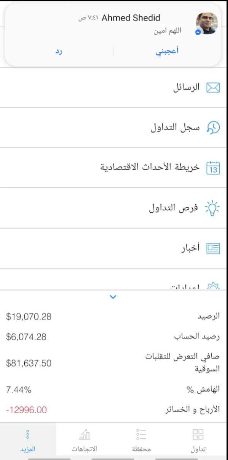The width and height of the screenshot is (228, 460).
Task: Open the المزيد tab
Action: [28, 440]
